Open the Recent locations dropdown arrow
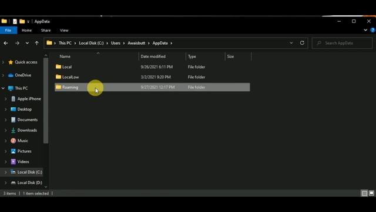The image size is (376, 212). [27, 43]
